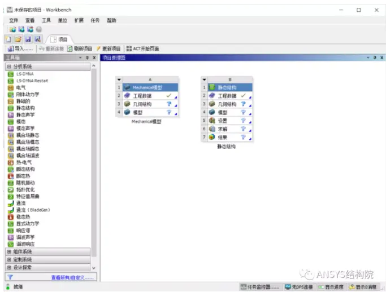Click the new project icon
Image resolution: width=386 pixels, height=292 pixels.
tap(8, 39)
